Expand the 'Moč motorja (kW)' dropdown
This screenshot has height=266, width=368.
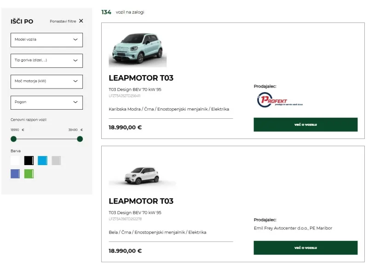point(47,82)
